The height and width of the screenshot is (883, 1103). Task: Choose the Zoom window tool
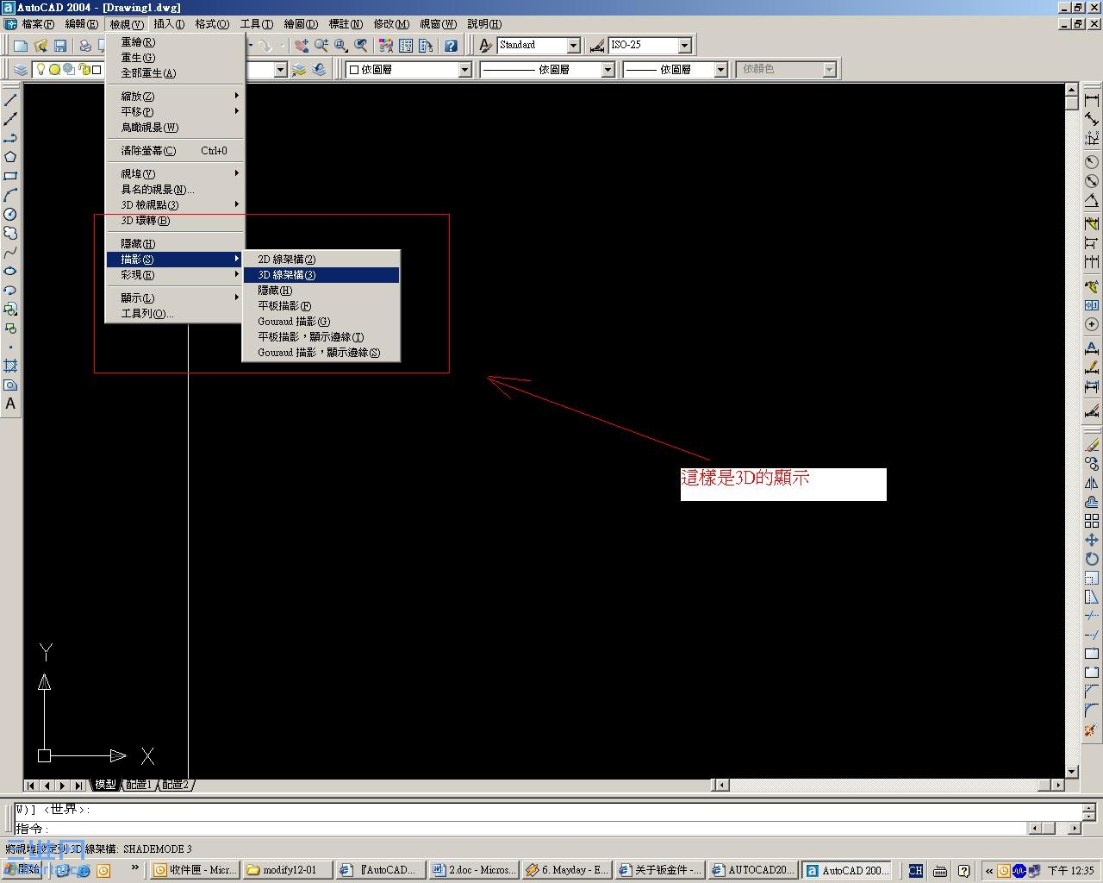coord(341,46)
